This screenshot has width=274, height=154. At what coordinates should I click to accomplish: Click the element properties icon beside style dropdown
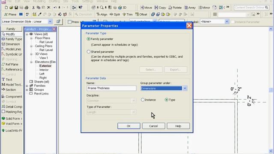(x=58, y=22)
